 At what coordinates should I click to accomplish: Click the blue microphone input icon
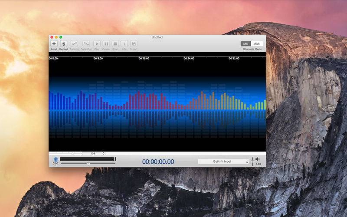click(x=56, y=159)
